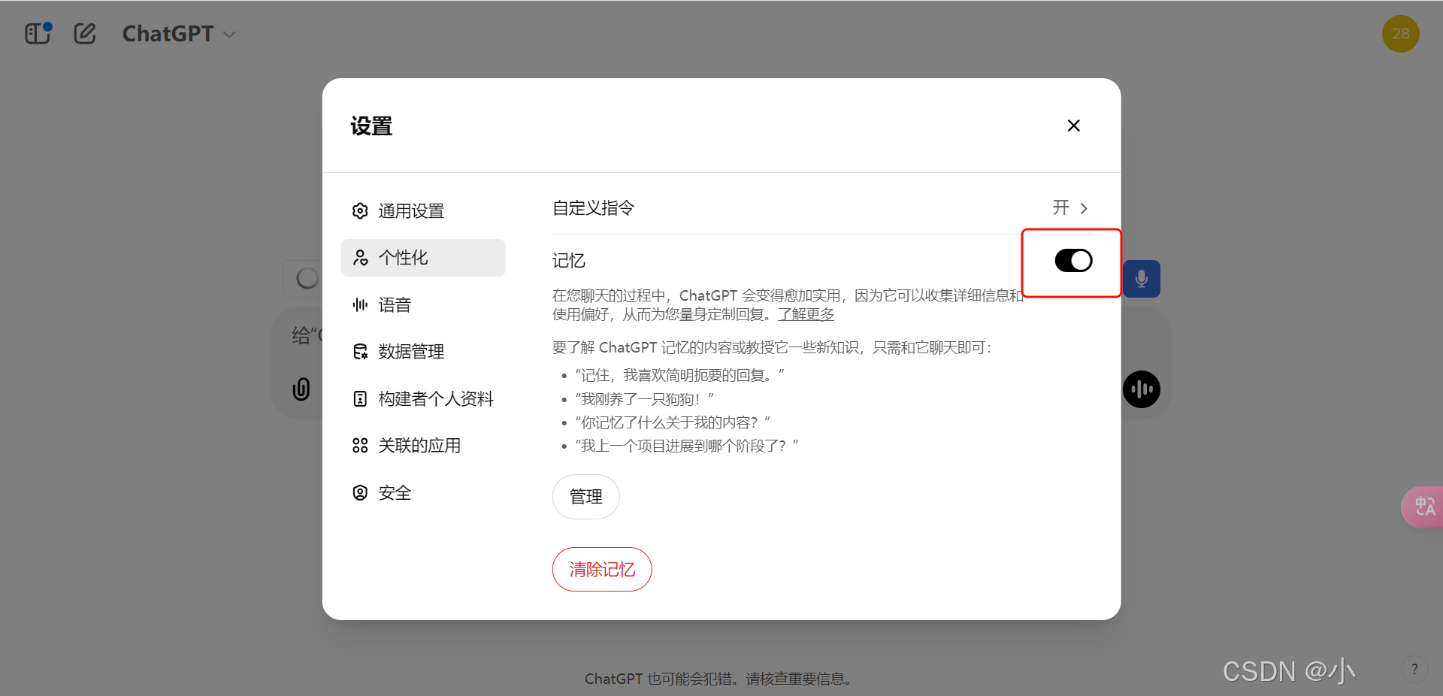Click the shield icon beside 安全
This screenshot has height=696, width=1443.
(360, 492)
